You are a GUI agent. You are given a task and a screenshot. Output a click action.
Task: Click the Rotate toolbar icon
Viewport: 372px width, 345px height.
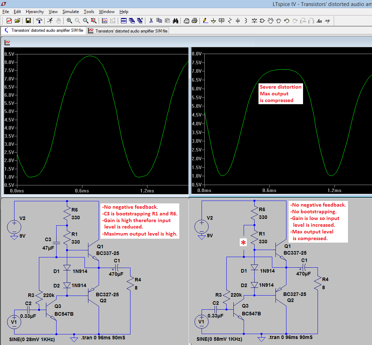303,21
